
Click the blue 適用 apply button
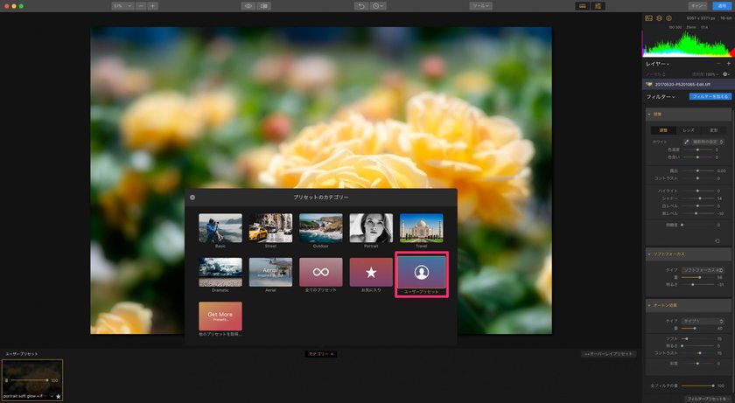[x=722, y=6]
